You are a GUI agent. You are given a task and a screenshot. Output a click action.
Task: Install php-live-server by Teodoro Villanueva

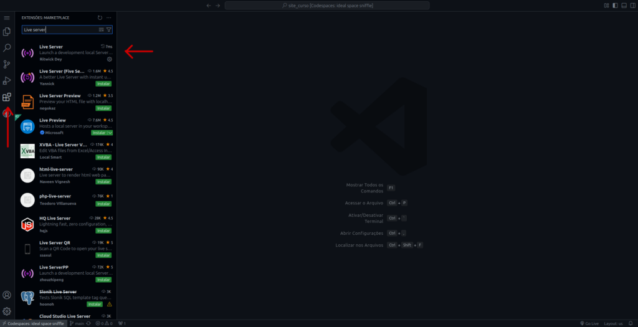pyautogui.click(x=103, y=204)
